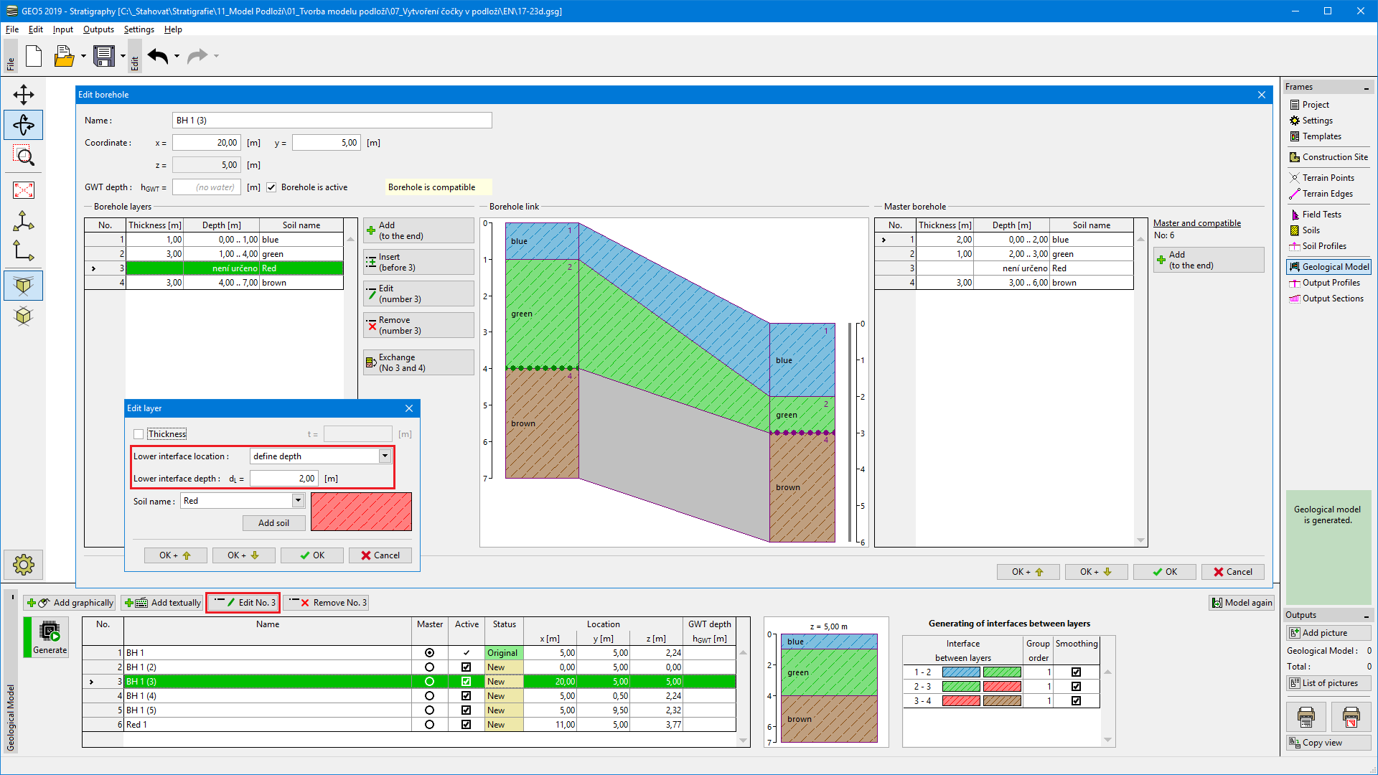
Task: Open the Settings menu
Action: [139, 29]
